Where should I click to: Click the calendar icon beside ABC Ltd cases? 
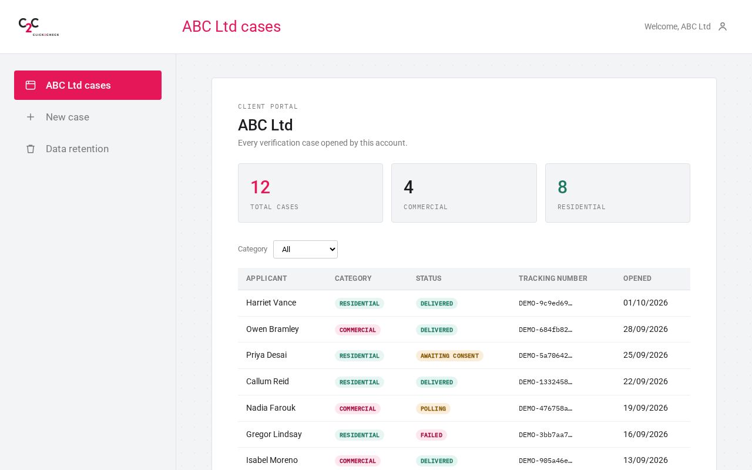[31, 85]
